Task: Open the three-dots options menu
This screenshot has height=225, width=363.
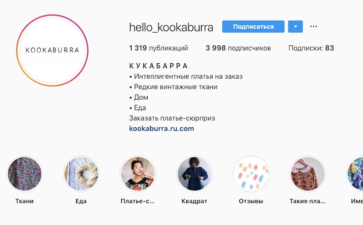Action: [313, 27]
